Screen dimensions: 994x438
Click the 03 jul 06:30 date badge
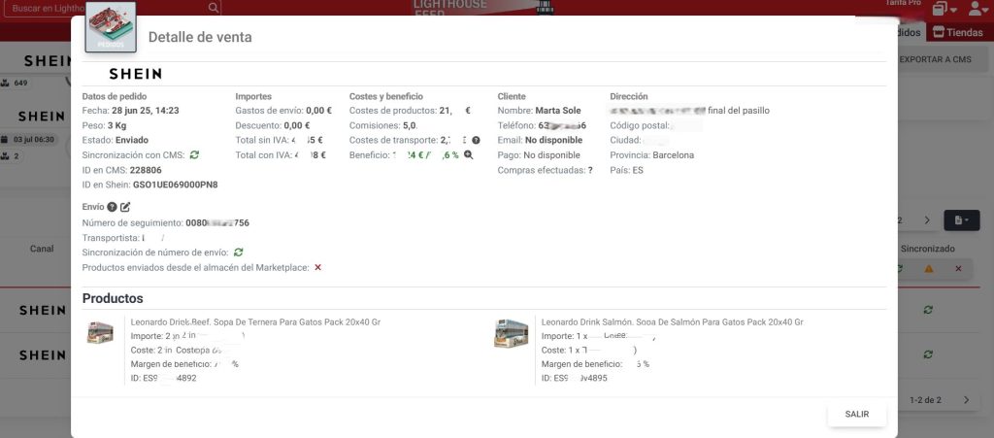(29, 140)
